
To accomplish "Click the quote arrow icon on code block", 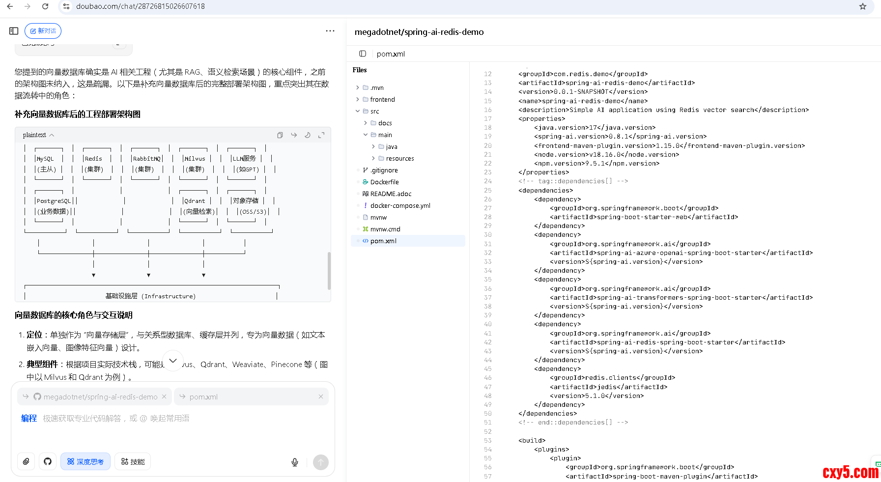I will (x=294, y=135).
